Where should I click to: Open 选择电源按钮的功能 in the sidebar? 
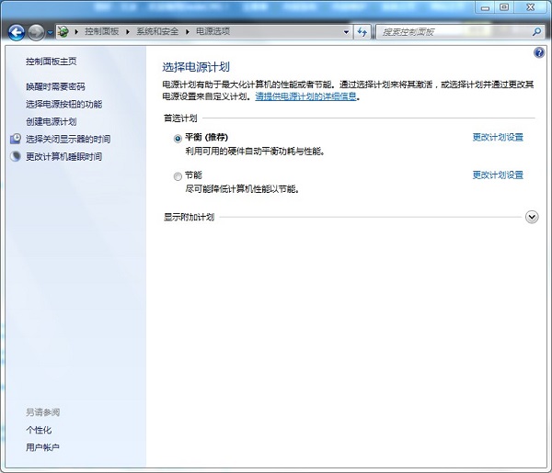pyautogui.click(x=64, y=105)
